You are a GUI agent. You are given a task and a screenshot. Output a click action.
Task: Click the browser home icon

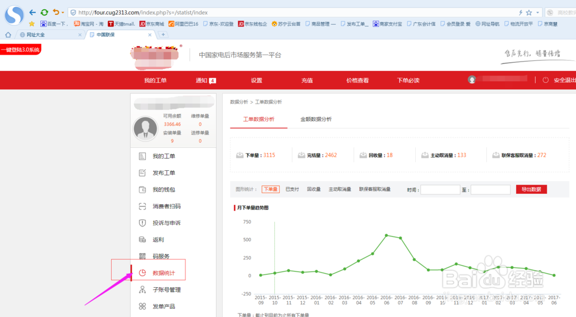click(x=8, y=35)
